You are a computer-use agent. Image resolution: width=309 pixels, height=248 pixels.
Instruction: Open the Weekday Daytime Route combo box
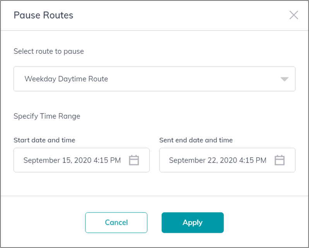click(155, 79)
